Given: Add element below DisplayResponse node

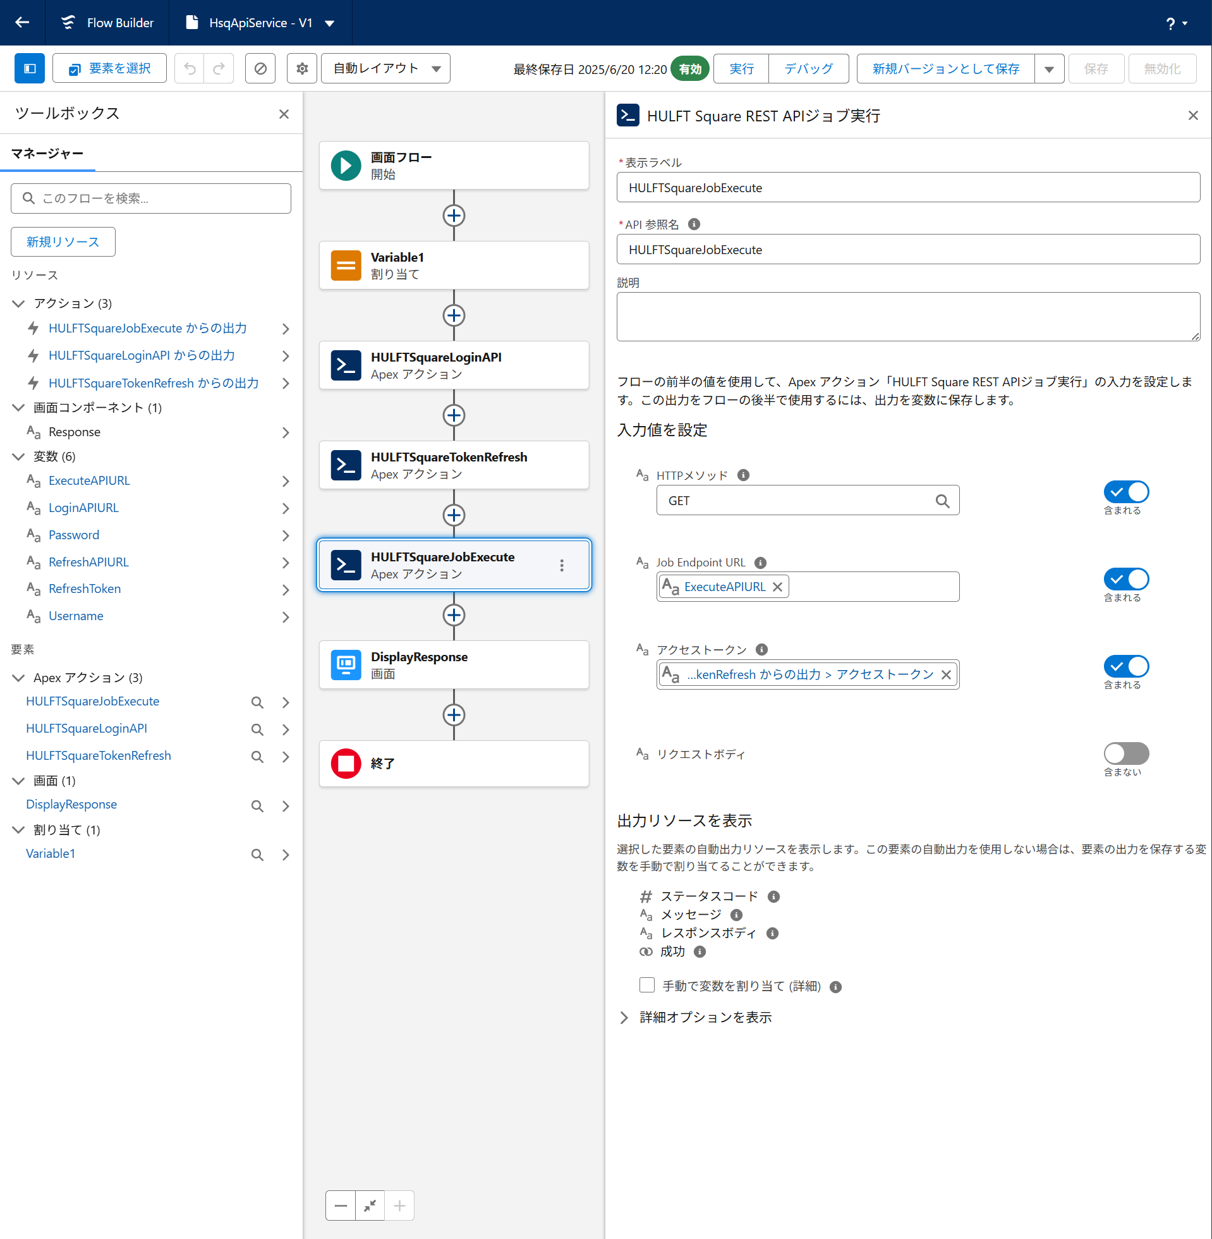Looking at the screenshot, I should pos(454,715).
